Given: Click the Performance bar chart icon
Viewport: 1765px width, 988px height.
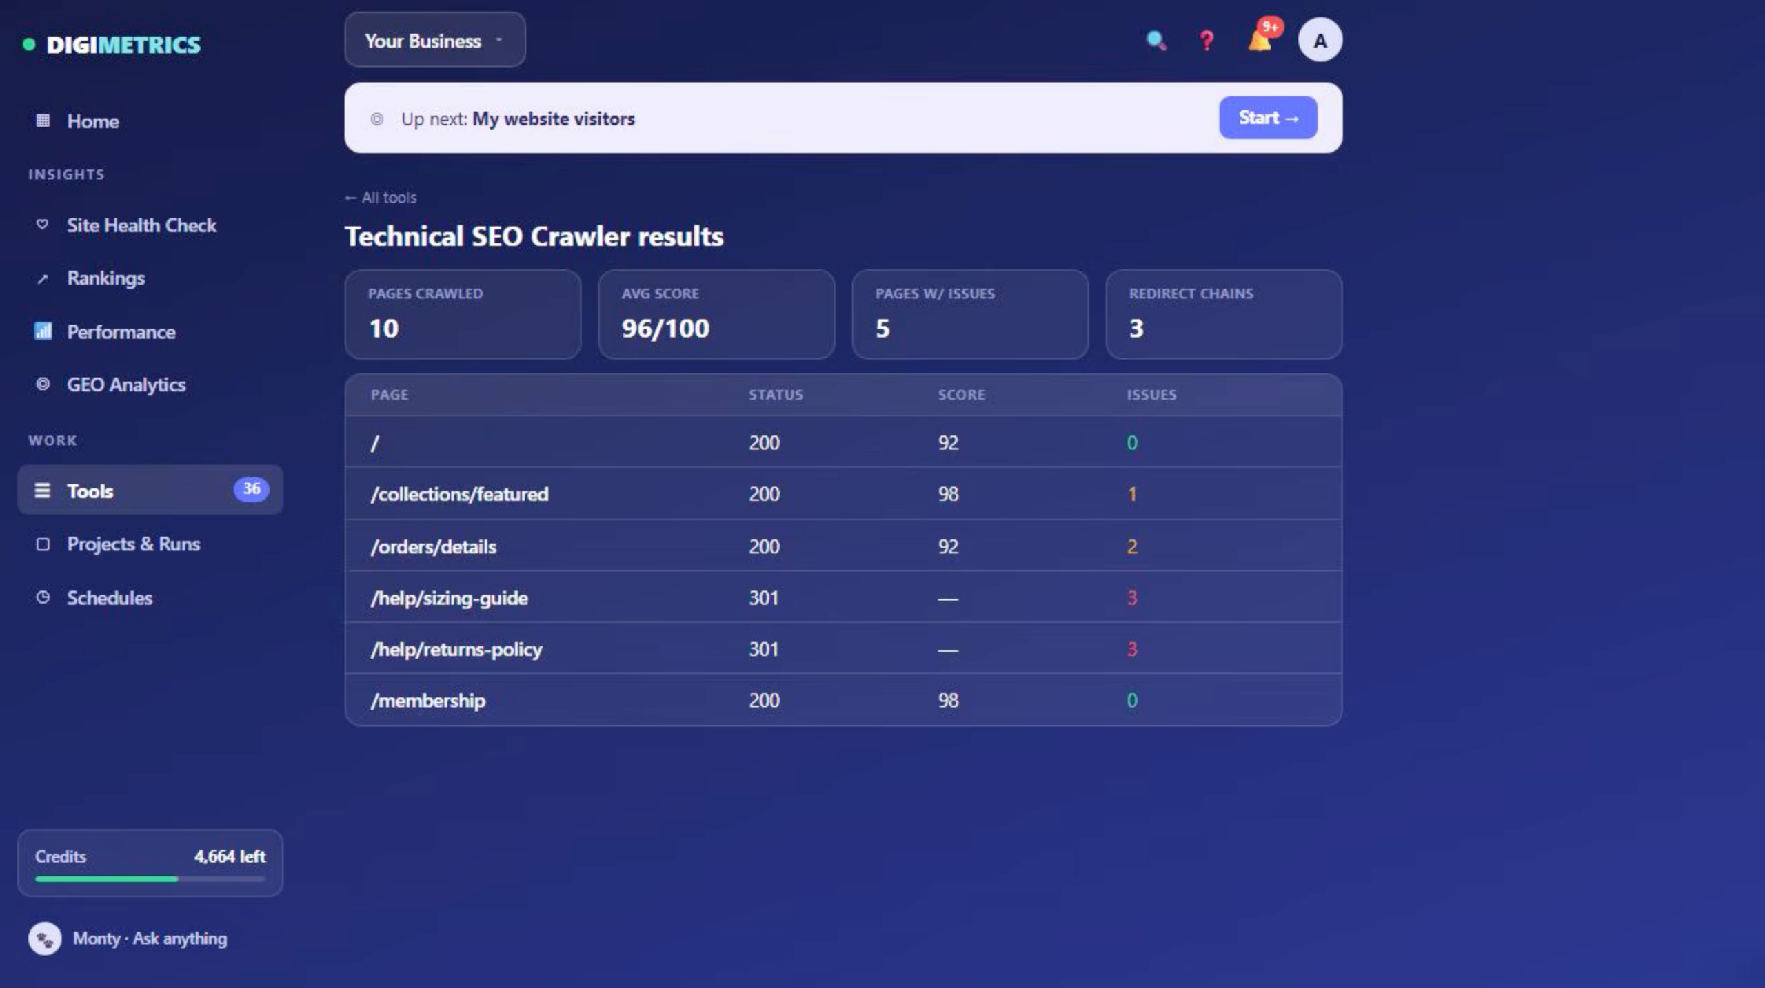Looking at the screenshot, I should tap(43, 331).
